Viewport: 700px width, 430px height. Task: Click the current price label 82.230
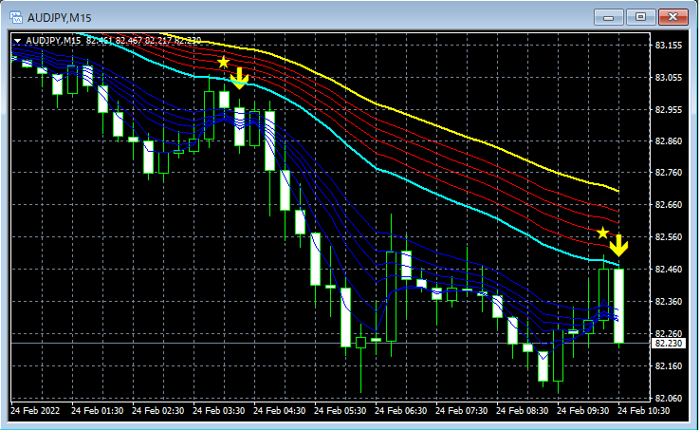coord(669,344)
